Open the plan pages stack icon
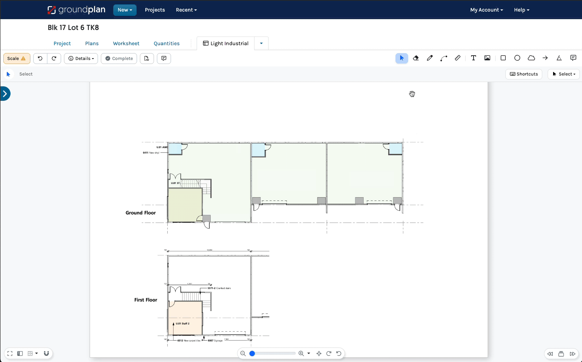582x362 pixels. pos(561,354)
